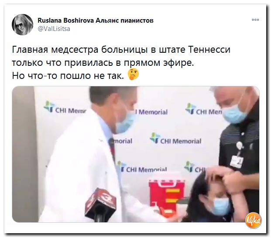Click the bottom-center CHI Memorial logo
The width and height of the screenshot is (271, 238).
click(x=142, y=167)
